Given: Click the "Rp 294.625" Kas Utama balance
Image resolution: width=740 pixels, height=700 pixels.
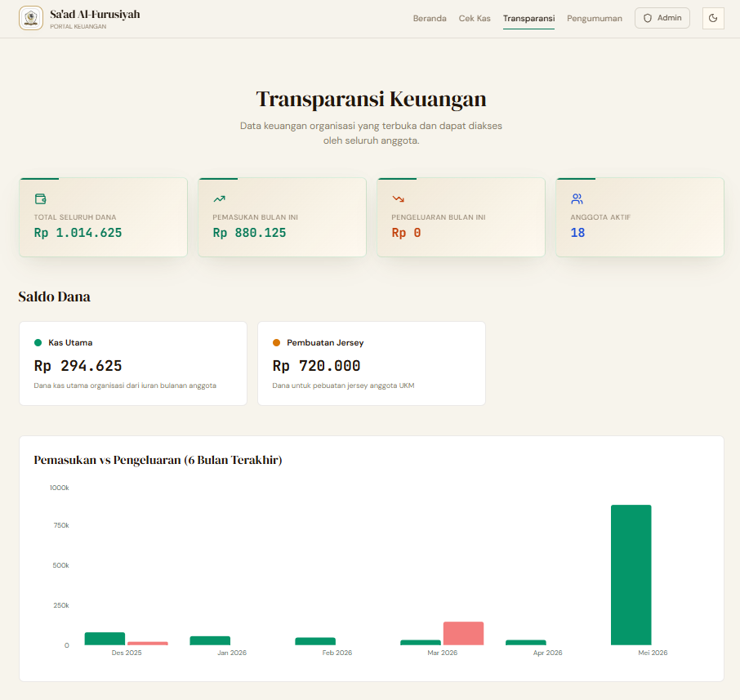Looking at the screenshot, I should pos(78,366).
